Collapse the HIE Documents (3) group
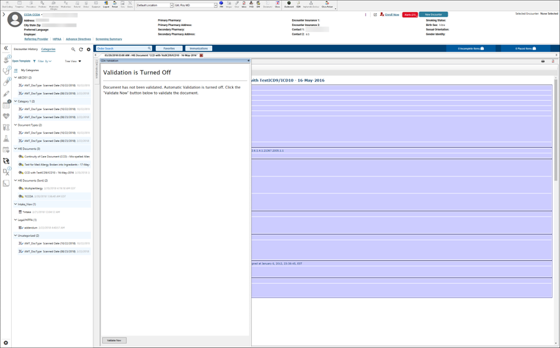 click(x=16, y=149)
